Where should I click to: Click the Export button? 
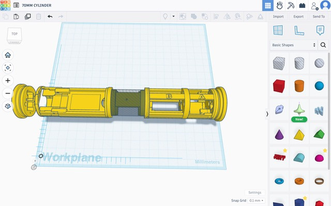pos(298,16)
